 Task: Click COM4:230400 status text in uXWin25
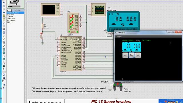(128, 41)
